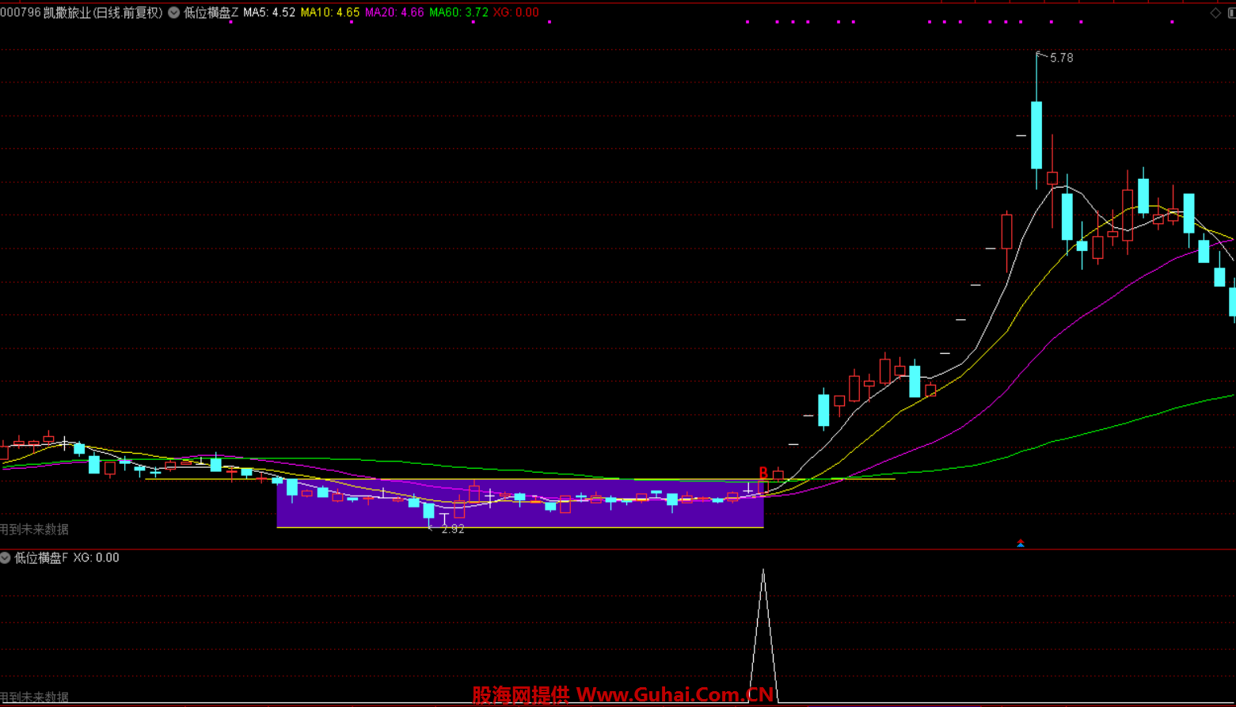Click the diamond icon at chart top-right
This screenshot has width=1236, height=707.
point(1215,13)
